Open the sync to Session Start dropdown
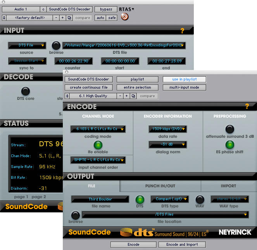The height and width of the screenshot is (250, 257). (x=27, y=61)
